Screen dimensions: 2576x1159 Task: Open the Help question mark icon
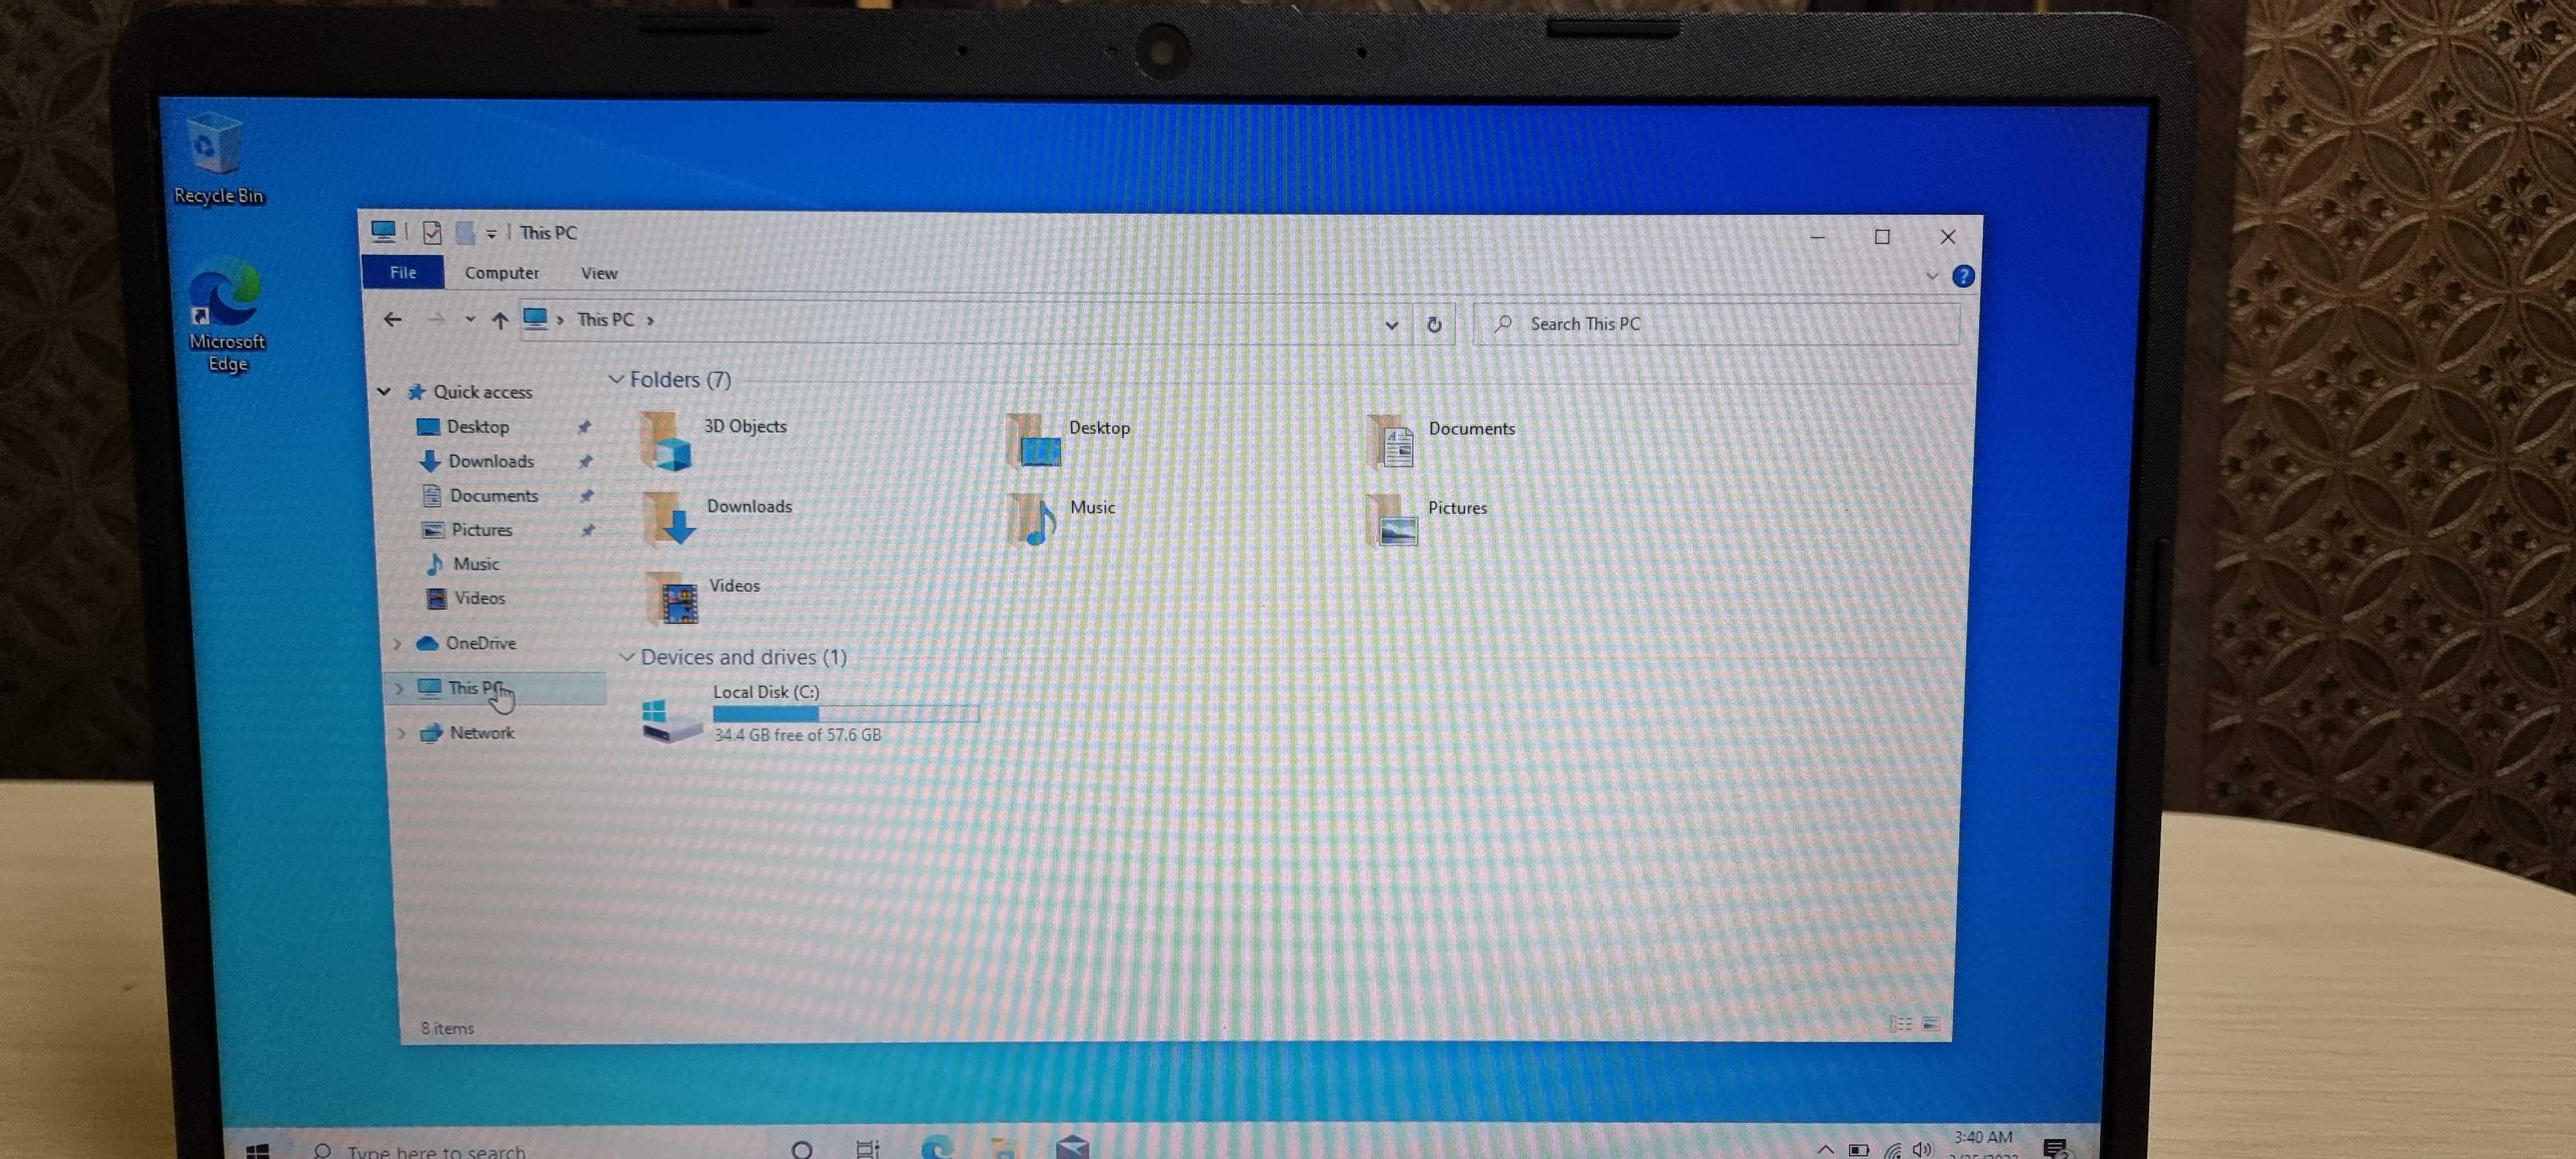(1962, 276)
